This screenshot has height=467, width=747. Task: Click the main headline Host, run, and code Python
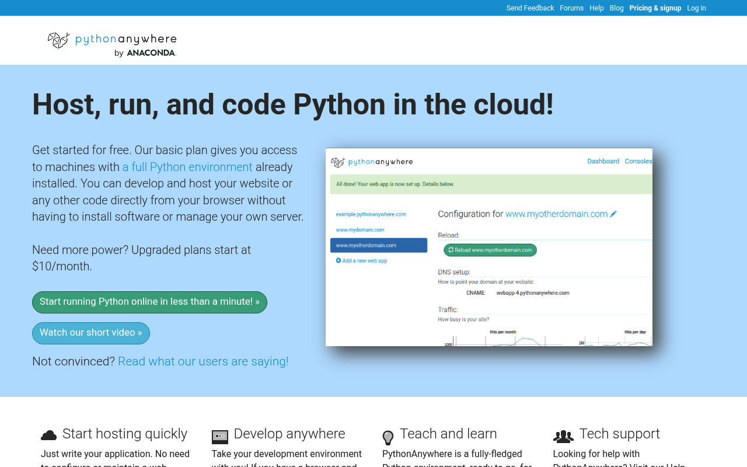[x=293, y=104]
